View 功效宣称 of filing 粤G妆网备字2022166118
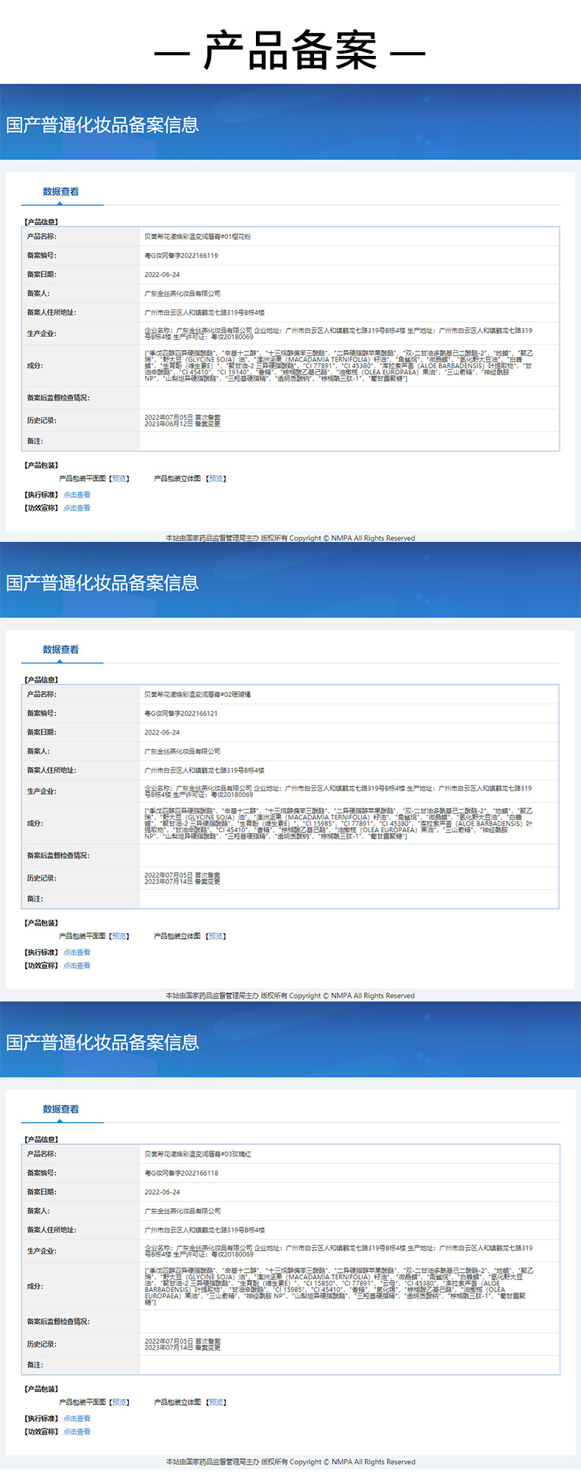Image resolution: width=581 pixels, height=1472 pixels. tap(76, 1432)
